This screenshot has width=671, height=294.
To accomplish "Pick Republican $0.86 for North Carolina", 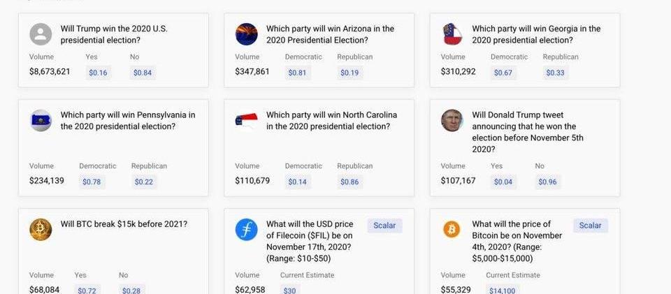I will tap(349, 182).
